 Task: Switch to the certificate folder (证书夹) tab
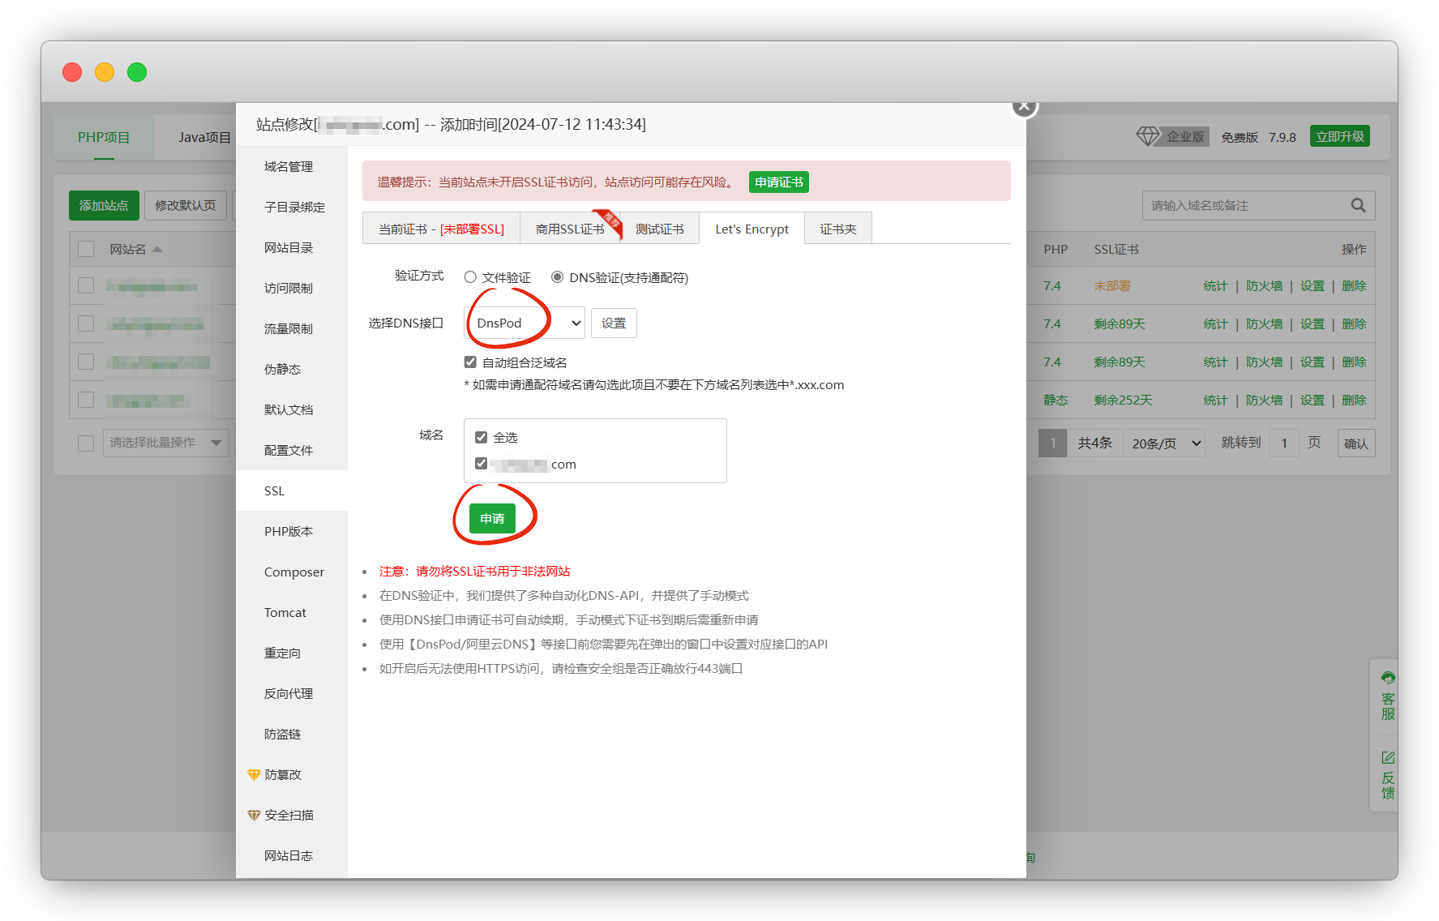pyautogui.click(x=837, y=229)
